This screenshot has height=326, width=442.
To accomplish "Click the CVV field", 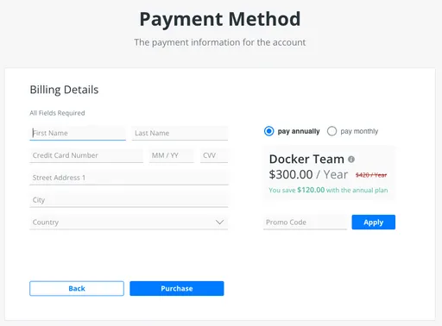I will 214,155.
